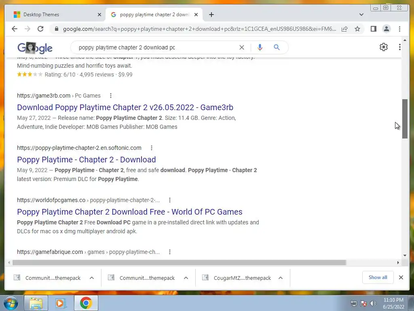Click the 'Rating: 6/10' text
414x311 pixels.
(60, 75)
